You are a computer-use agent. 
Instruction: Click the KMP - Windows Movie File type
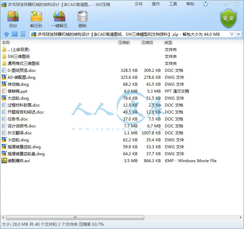tap(191, 160)
